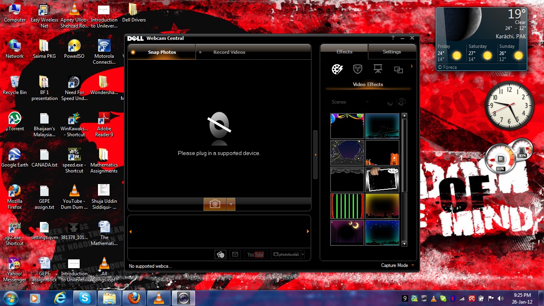Click Saturday forecast in weather gadget
Screen dimensions: 544x306
click(481, 52)
